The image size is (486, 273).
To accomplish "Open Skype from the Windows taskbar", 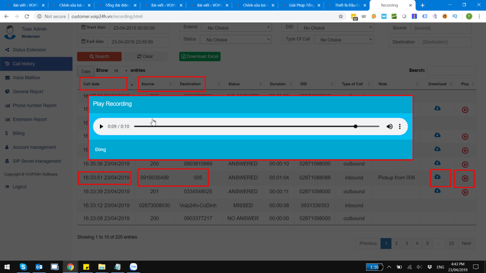I will 23,267.
